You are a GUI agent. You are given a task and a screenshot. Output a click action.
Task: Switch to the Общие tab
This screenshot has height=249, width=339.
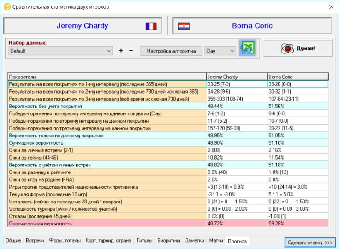point(12,241)
